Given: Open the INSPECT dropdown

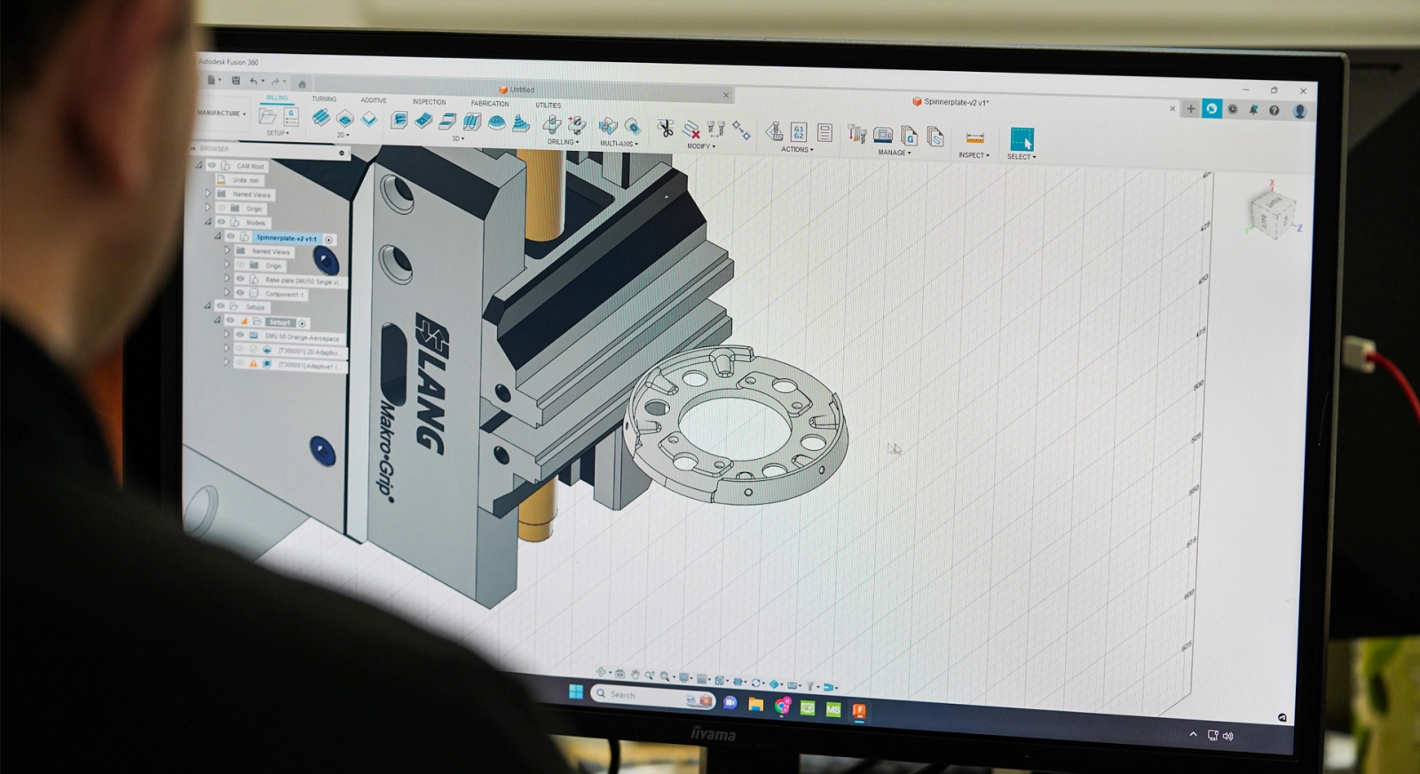Looking at the screenshot, I should coord(974,155).
